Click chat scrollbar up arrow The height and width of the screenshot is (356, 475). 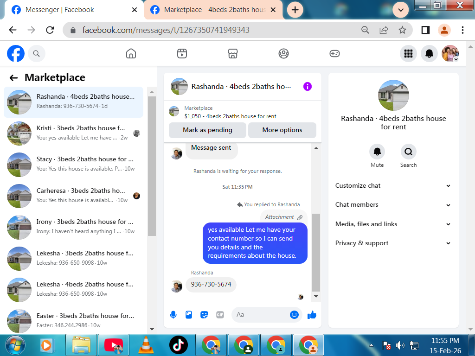(316, 148)
